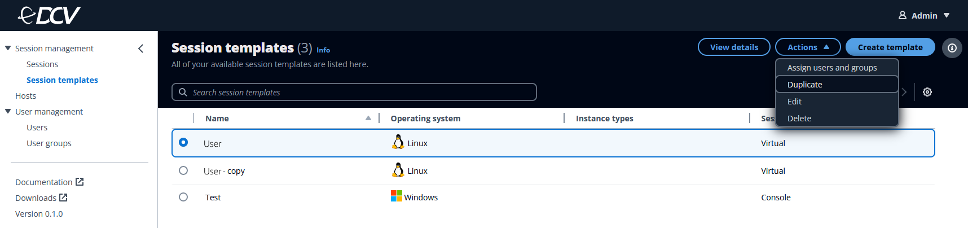Open table preferences gear icon
This screenshot has height=228, width=968.
click(927, 92)
